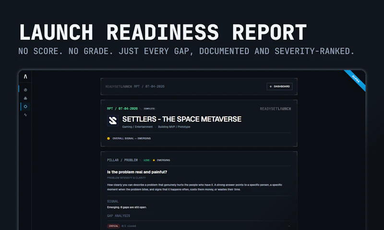Click the 'Gaming / Entertainment' category text
The image size is (384, 230).
[x=137, y=127]
